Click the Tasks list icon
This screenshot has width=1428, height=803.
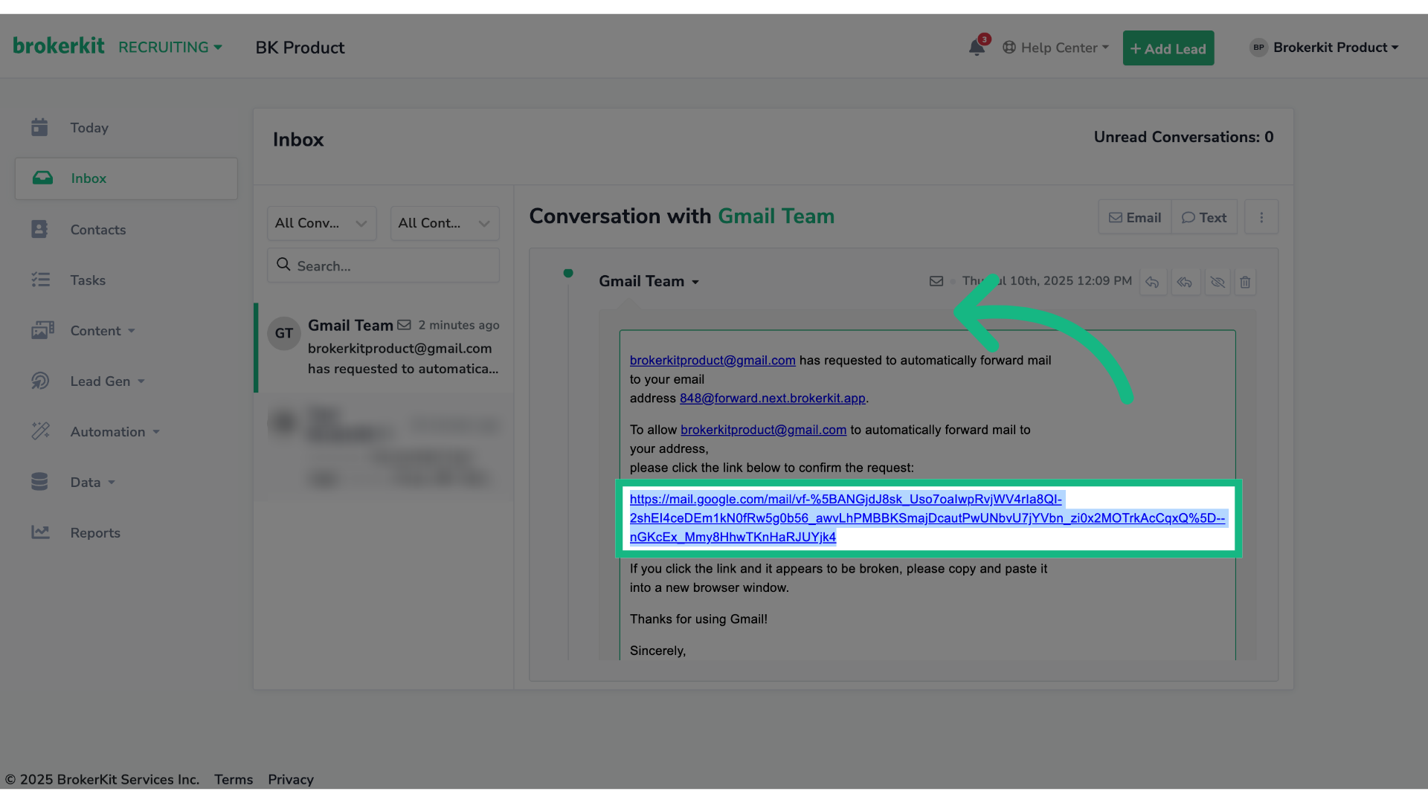(x=40, y=280)
